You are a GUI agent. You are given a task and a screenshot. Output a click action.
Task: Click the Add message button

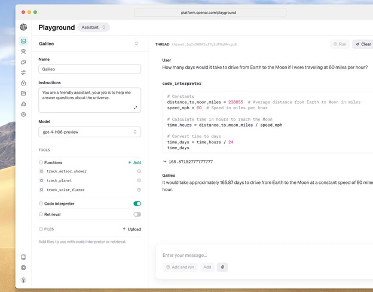tap(207, 267)
